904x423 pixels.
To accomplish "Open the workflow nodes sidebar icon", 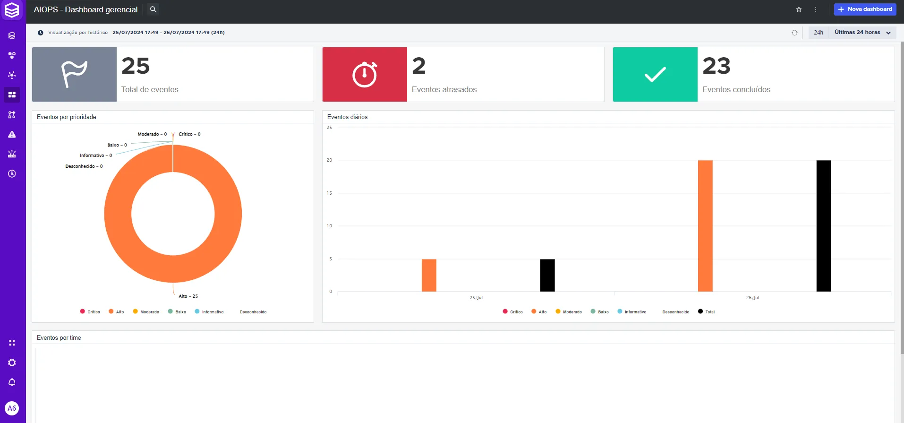I will pyautogui.click(x=12, y=115).
